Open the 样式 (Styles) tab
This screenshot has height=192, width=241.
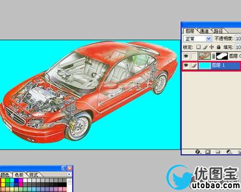[x=33, y=175]
